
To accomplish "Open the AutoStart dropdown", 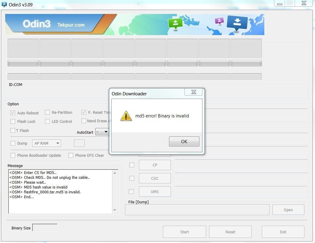I will tap(102, 132).
